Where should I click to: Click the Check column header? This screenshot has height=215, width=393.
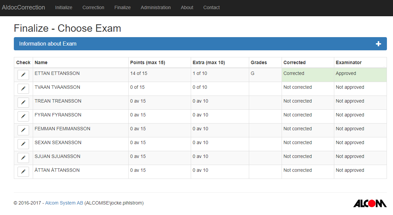(x=23, y=62)
